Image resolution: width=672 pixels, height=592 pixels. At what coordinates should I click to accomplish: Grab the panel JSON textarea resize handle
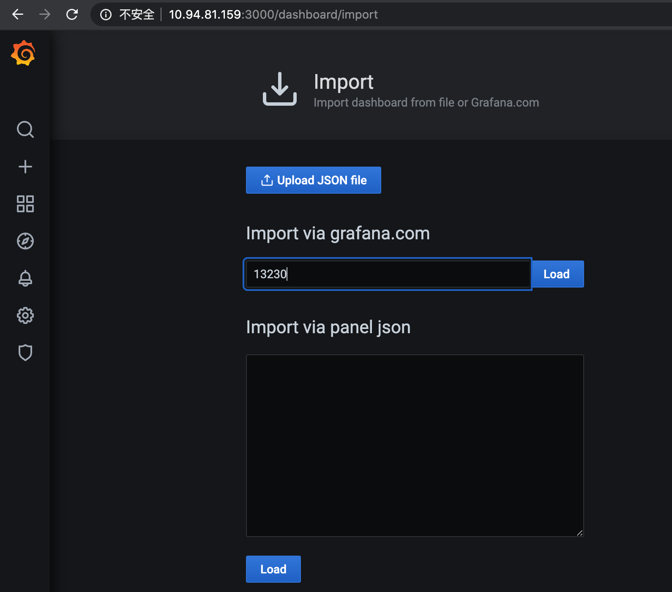pyautogui.click(x=579, y=533)
